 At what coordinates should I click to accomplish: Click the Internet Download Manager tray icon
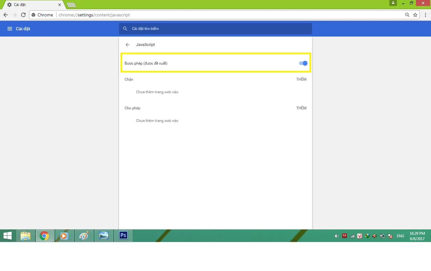click(367, 236)
